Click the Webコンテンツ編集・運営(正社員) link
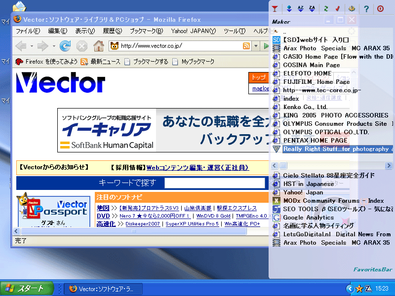 [198, 168]
